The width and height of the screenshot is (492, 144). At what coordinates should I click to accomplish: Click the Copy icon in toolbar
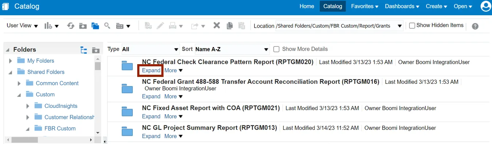click(230, 26)
